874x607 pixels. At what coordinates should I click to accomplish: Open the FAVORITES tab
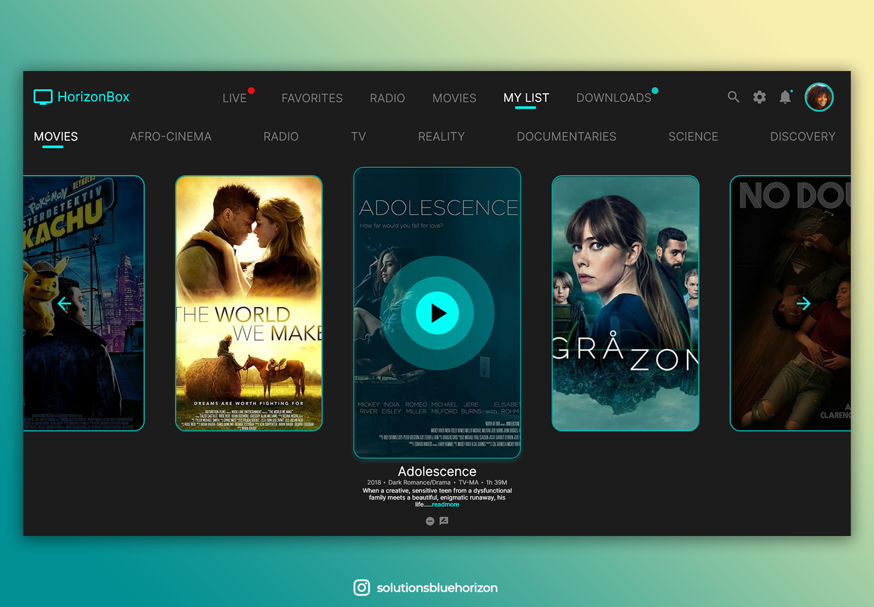312,98
